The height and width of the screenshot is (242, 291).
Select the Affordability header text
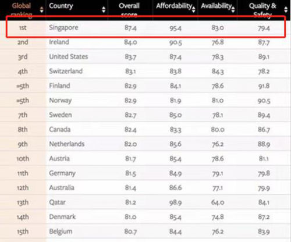174,6
